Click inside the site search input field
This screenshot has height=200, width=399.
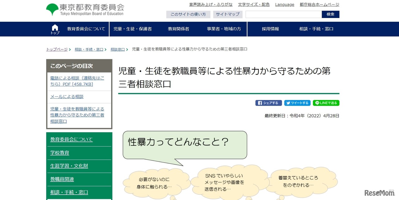coord(283,14)
